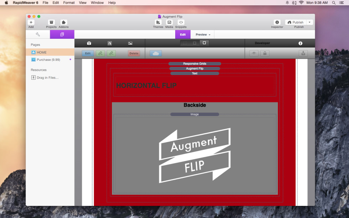The image size is (349, 218).
Task: Click the Backside heading
Action: pyautogui.click(x=195, y=105)
